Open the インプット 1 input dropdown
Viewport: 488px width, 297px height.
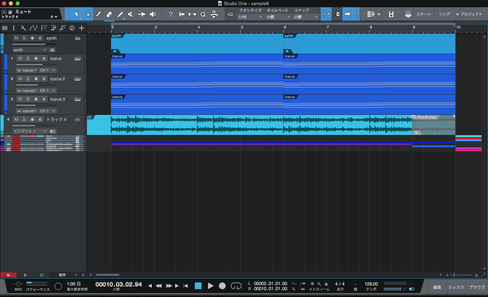click(30, 131)
